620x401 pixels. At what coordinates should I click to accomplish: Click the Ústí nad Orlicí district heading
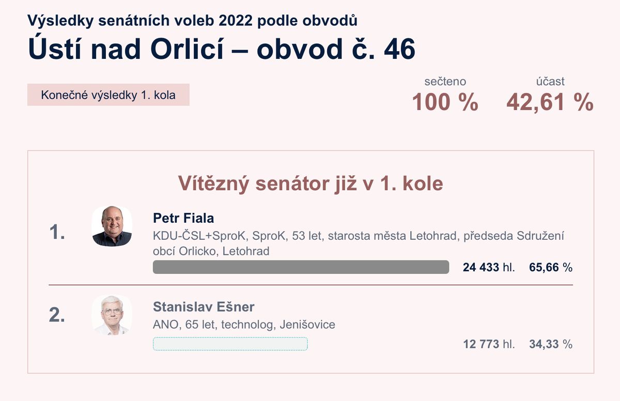pyautogui.click(x=222, y=49)
